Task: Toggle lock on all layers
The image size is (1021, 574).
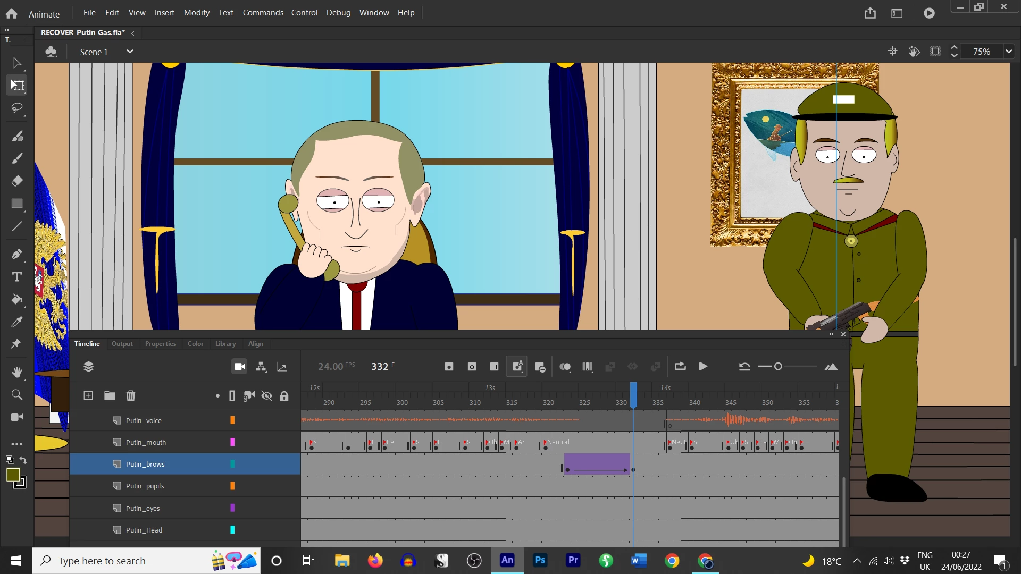Action: click(284, 395)
